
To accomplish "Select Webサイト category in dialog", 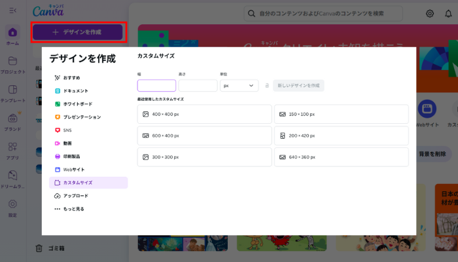I will [88, 170].
